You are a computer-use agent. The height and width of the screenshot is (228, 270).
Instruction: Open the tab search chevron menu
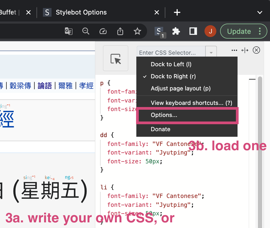[x=260, y=12]
